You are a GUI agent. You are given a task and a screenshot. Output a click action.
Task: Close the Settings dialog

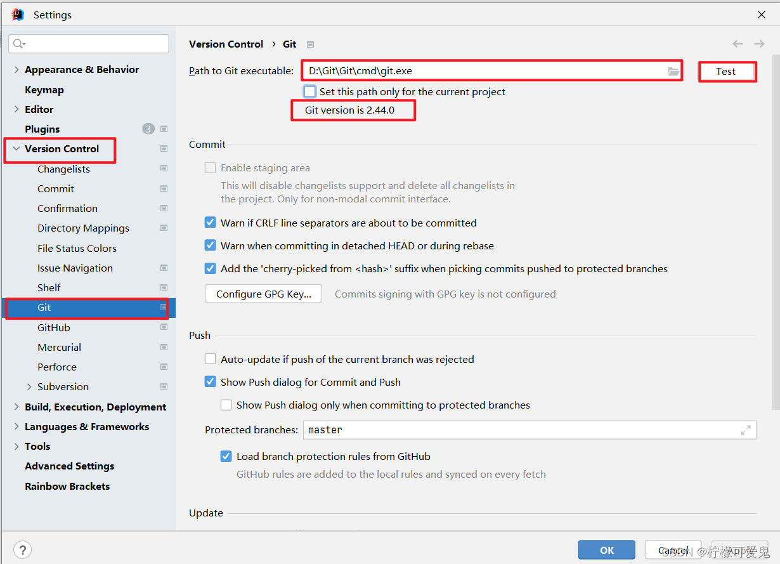[x=762, y=15]
